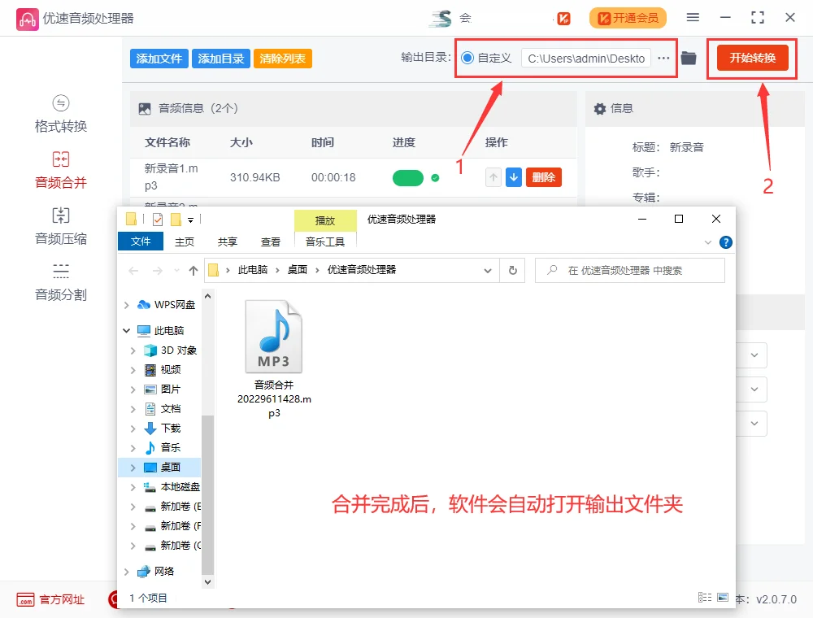The image size is (813, 618).
Task: Expand the WPS网盘 tree node
Action: [127, 306]
